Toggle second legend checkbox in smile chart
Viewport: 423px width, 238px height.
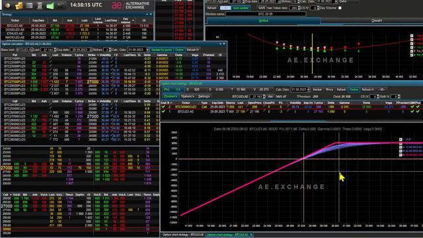click(412, 40)
